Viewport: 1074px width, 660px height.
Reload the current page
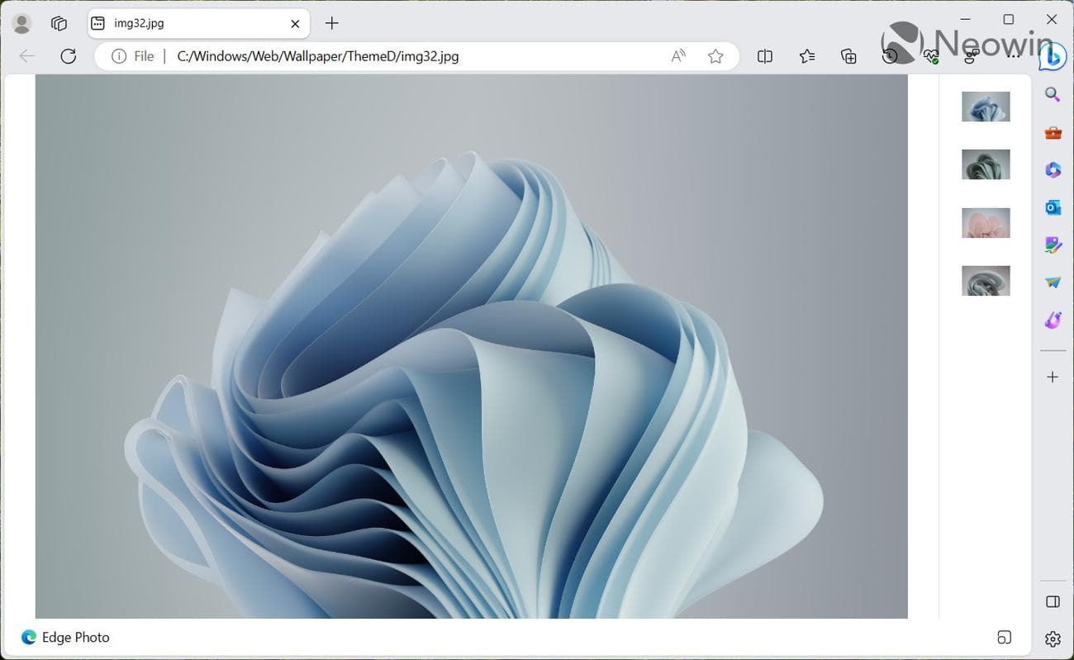tap(69, 56)
